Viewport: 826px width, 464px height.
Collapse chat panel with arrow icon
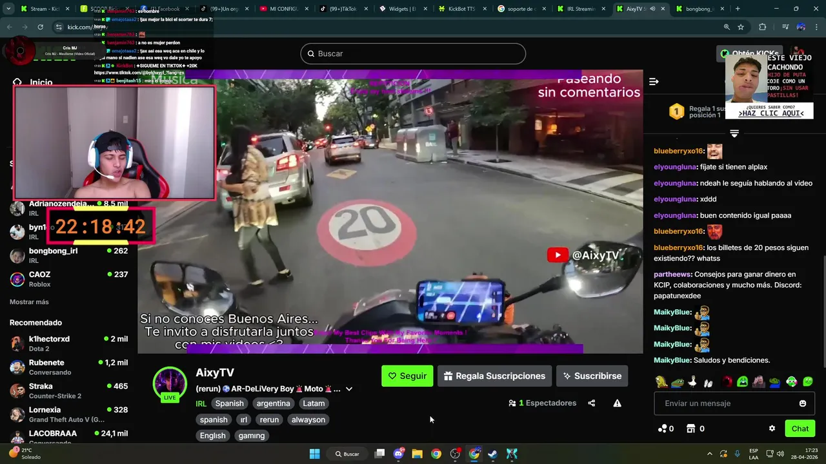tap(654, 81)
